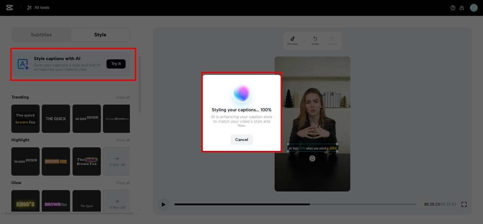The height and width of the screenshot is (224, 483).
Task: Open View all for Glow styles
Action: (x=122, y=182)
